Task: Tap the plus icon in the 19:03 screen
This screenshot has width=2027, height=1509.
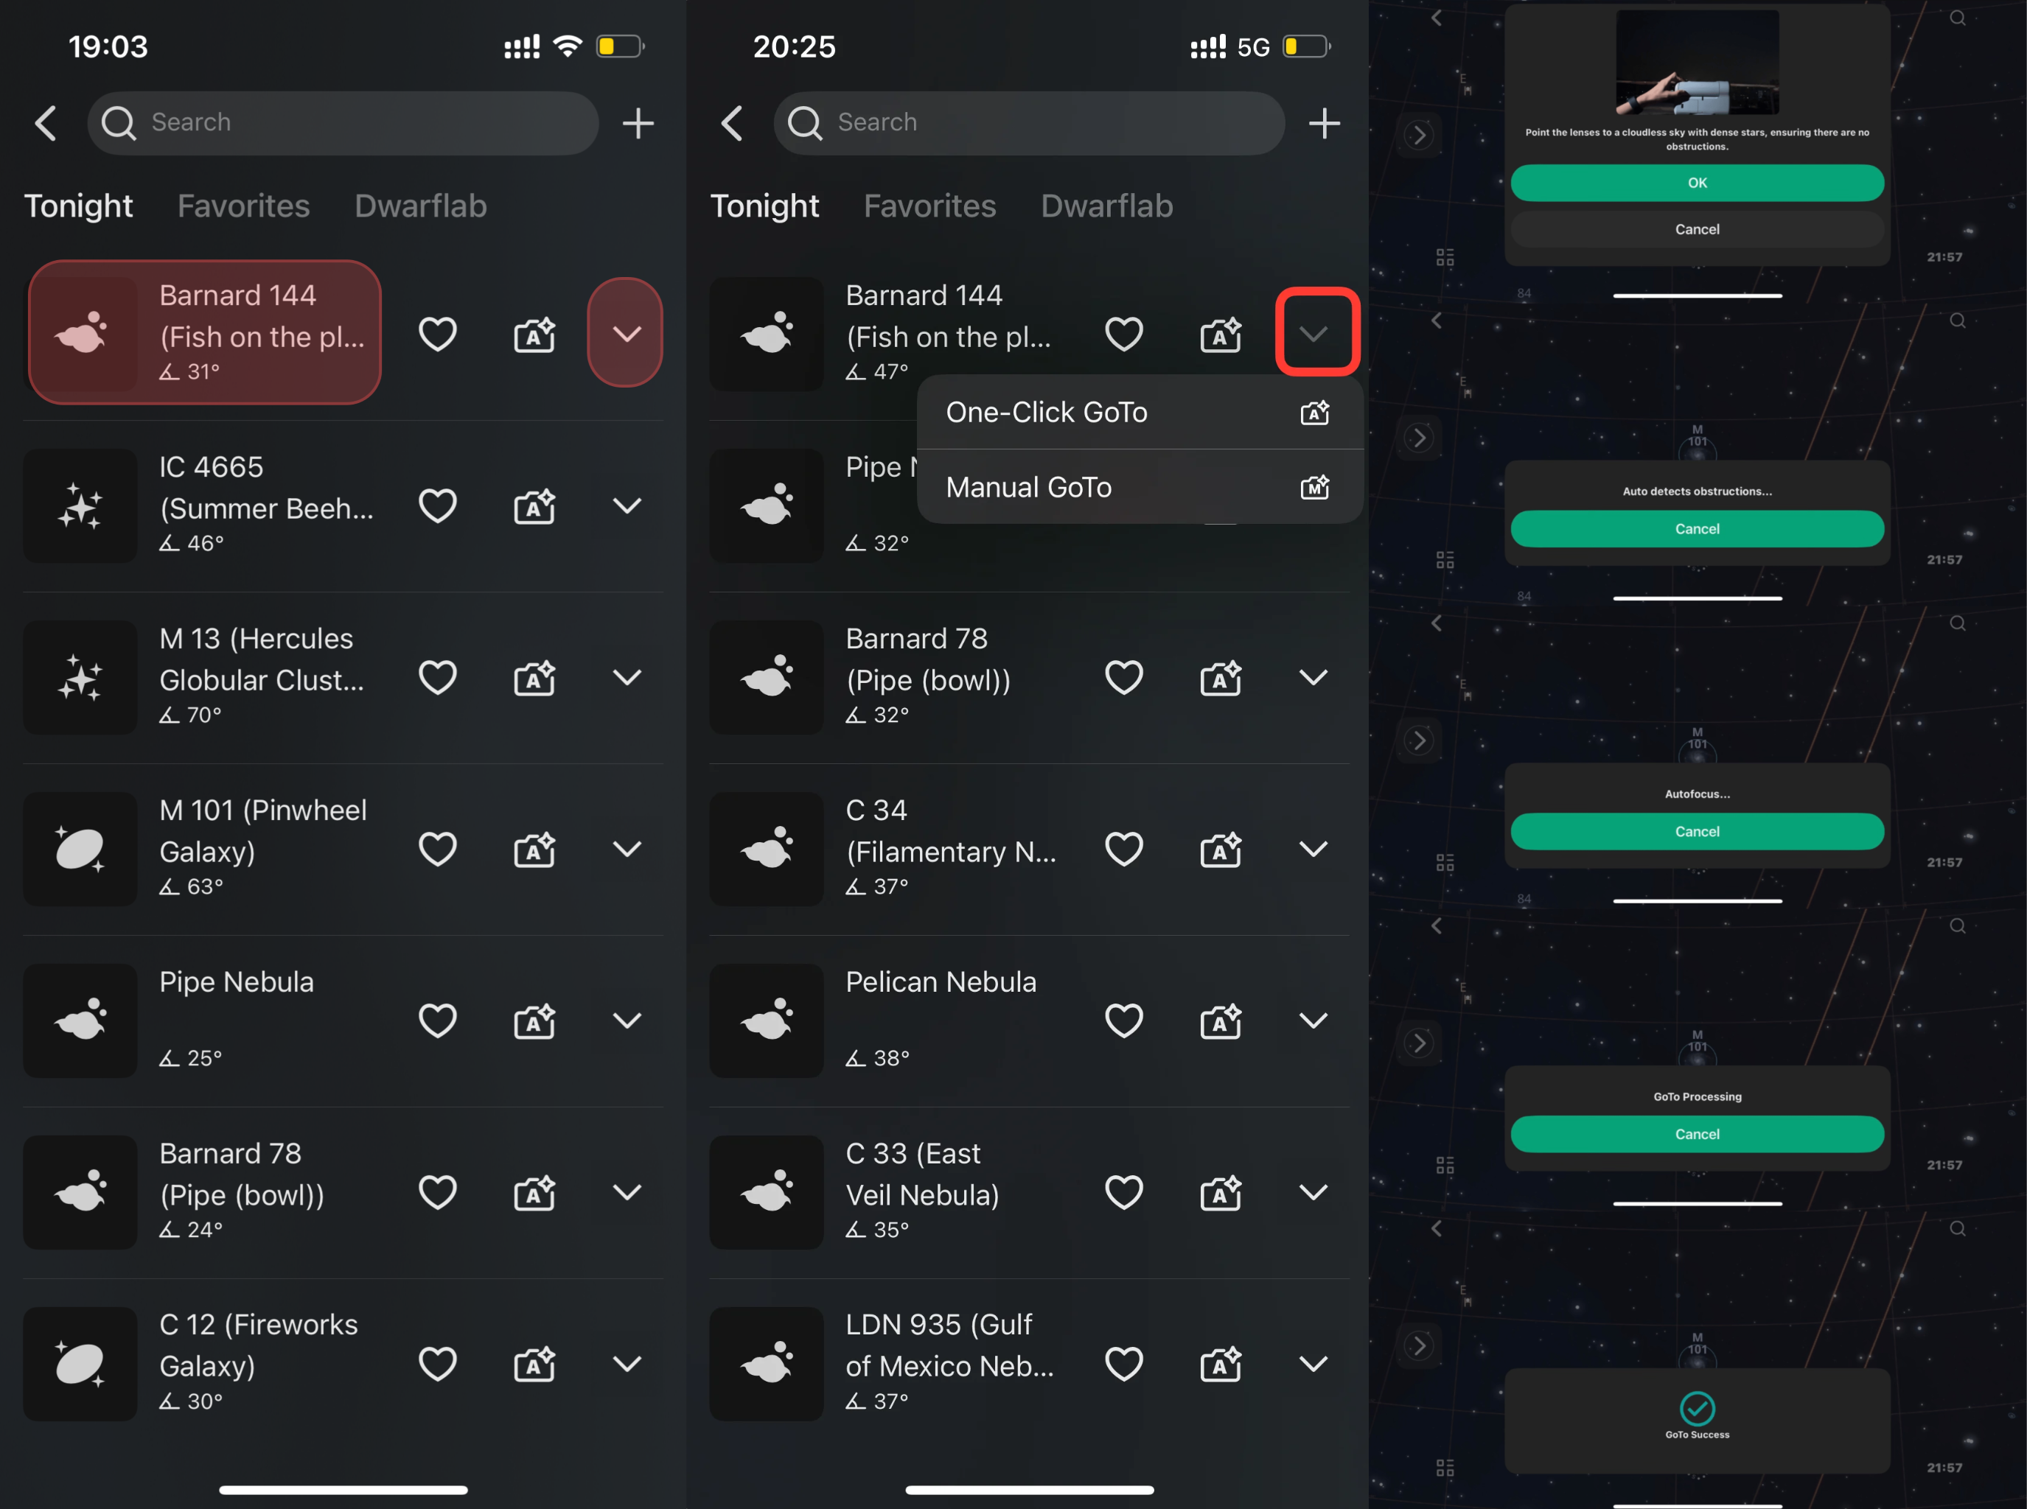Action: 638,123
